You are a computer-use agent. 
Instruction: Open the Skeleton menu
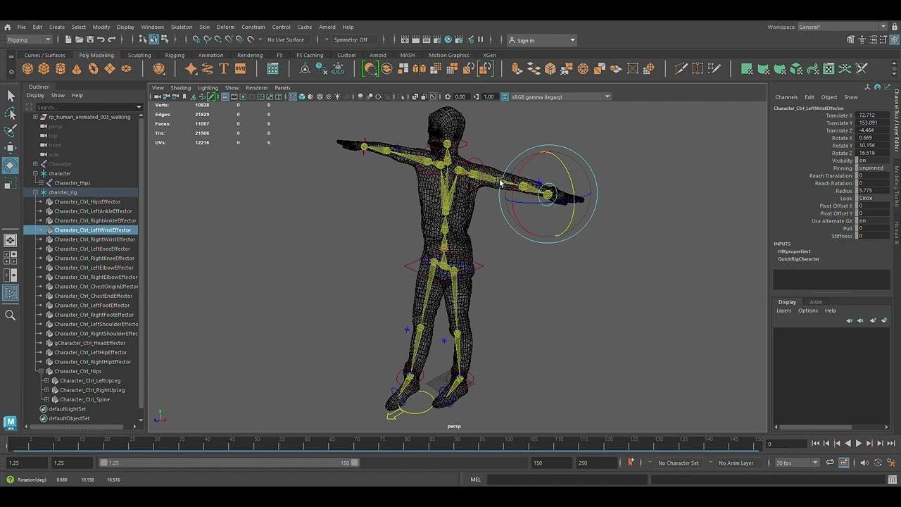point(182,27)
